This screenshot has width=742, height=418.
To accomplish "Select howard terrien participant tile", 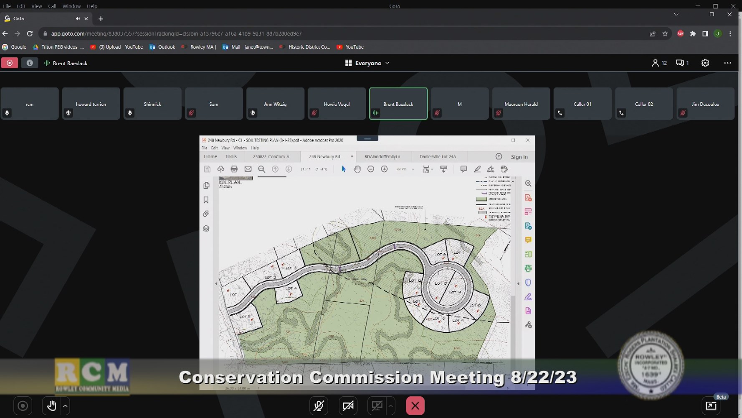I will (x=91, y=104).
